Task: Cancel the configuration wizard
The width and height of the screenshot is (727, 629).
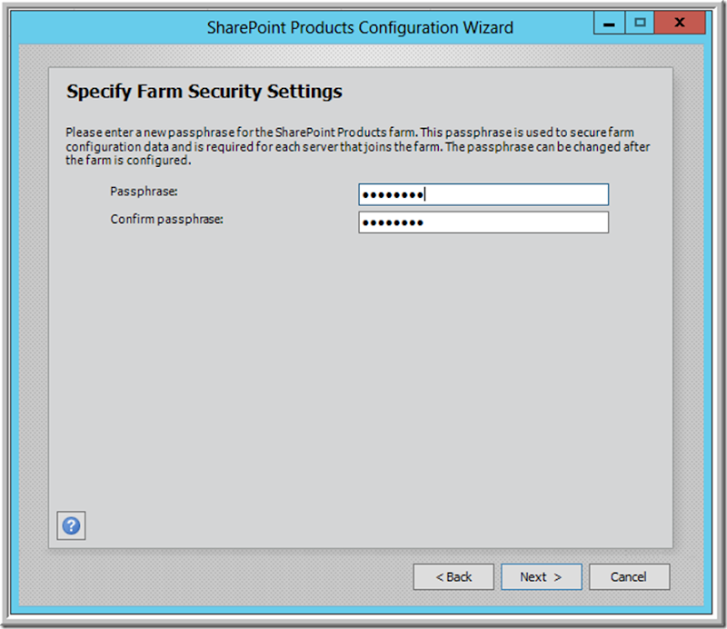Action: [x=629, y=576]
